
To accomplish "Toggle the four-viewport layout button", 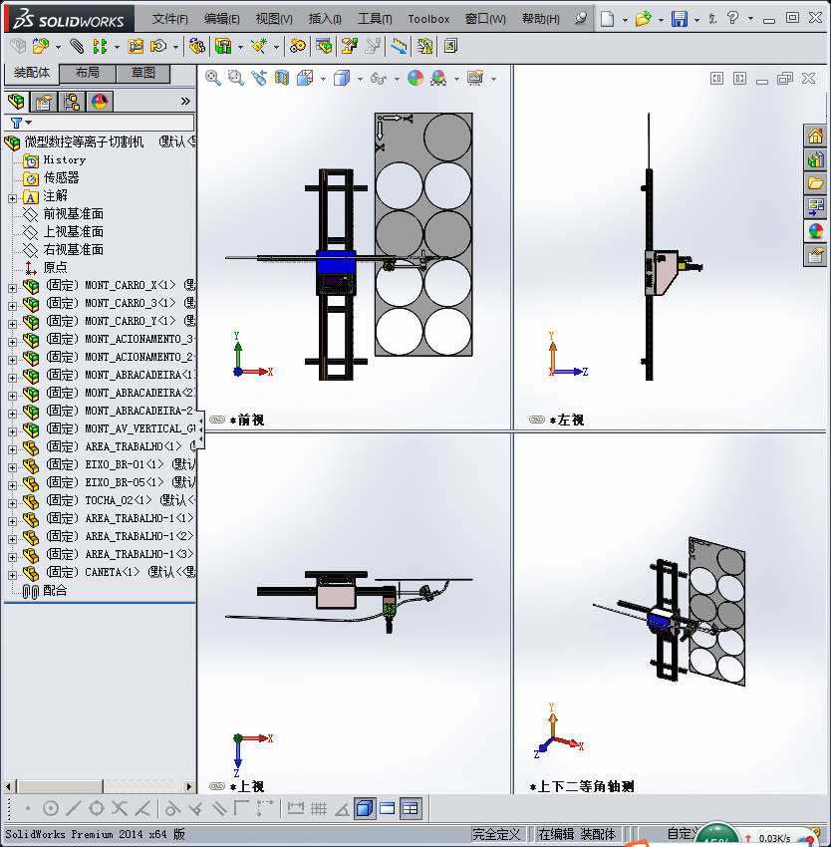I will tap(410, 809).
